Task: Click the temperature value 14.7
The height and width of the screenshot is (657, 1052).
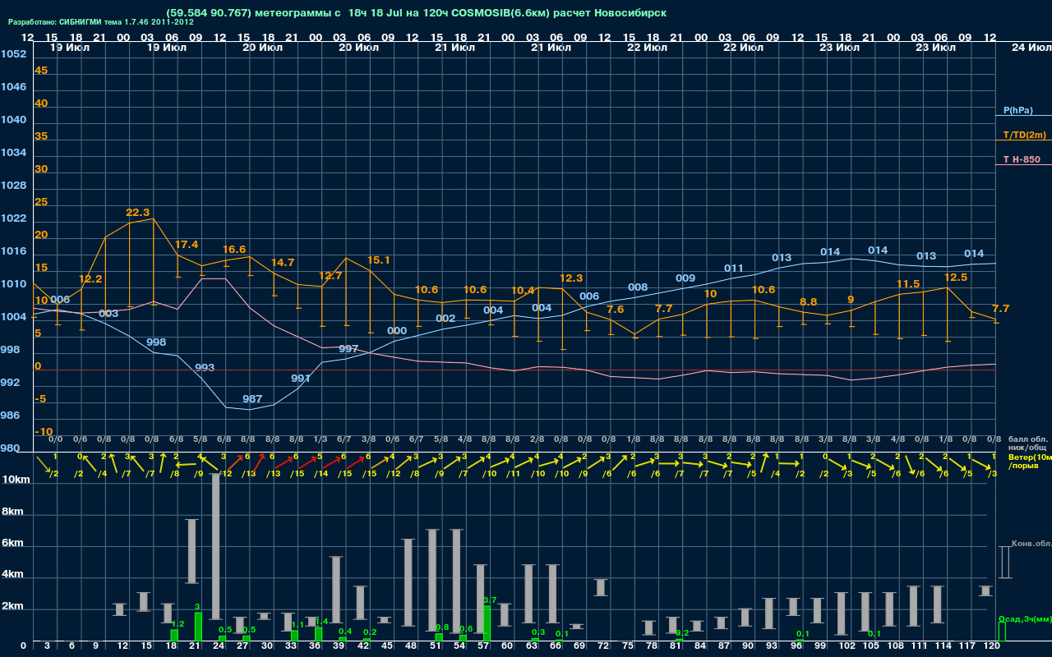Action: tap(283, 262)
